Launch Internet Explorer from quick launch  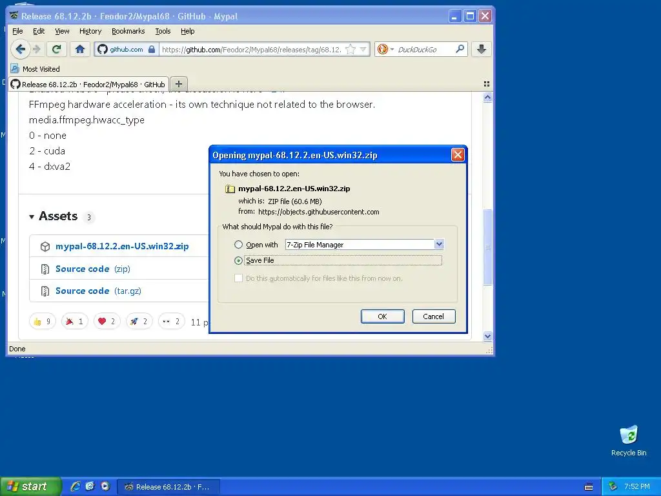(76, 486)
